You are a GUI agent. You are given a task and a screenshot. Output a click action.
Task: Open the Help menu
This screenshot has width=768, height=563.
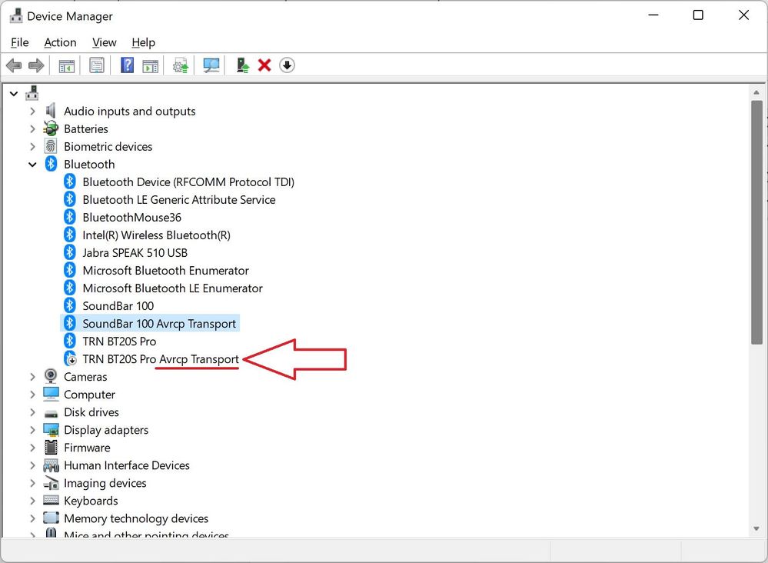144,42
